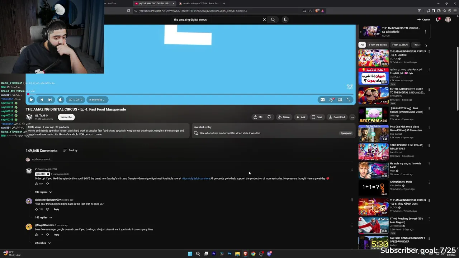The height and width of the screenshot is (258, 459).
Task: Open 'Animation vs. Math' thumbnail
Action: [x=373, y=188]
